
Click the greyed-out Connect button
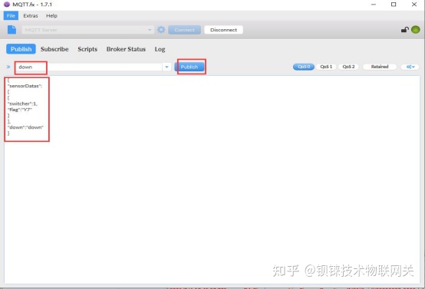(185, 30)
